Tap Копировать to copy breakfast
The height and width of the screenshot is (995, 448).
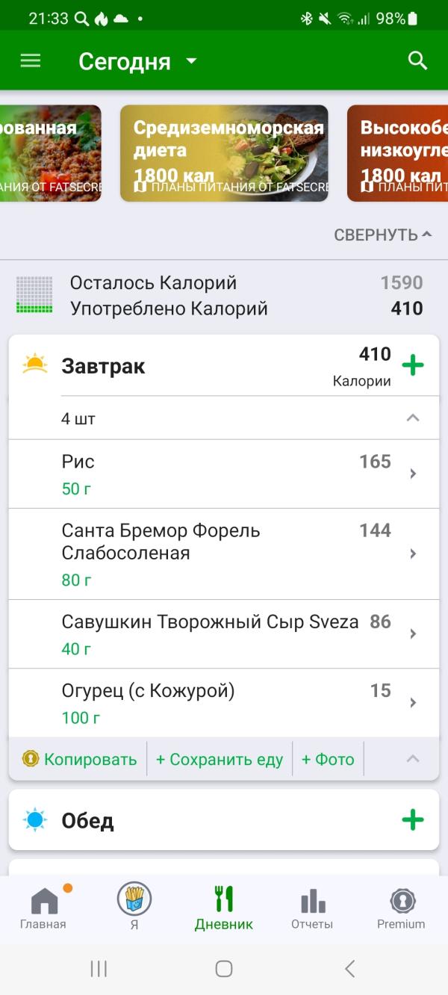click(80, 759)
